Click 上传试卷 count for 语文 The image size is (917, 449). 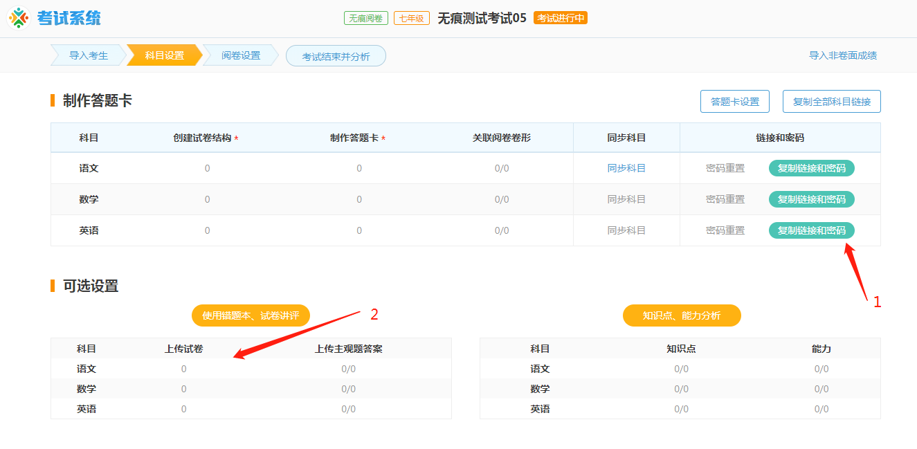[183, 369]
